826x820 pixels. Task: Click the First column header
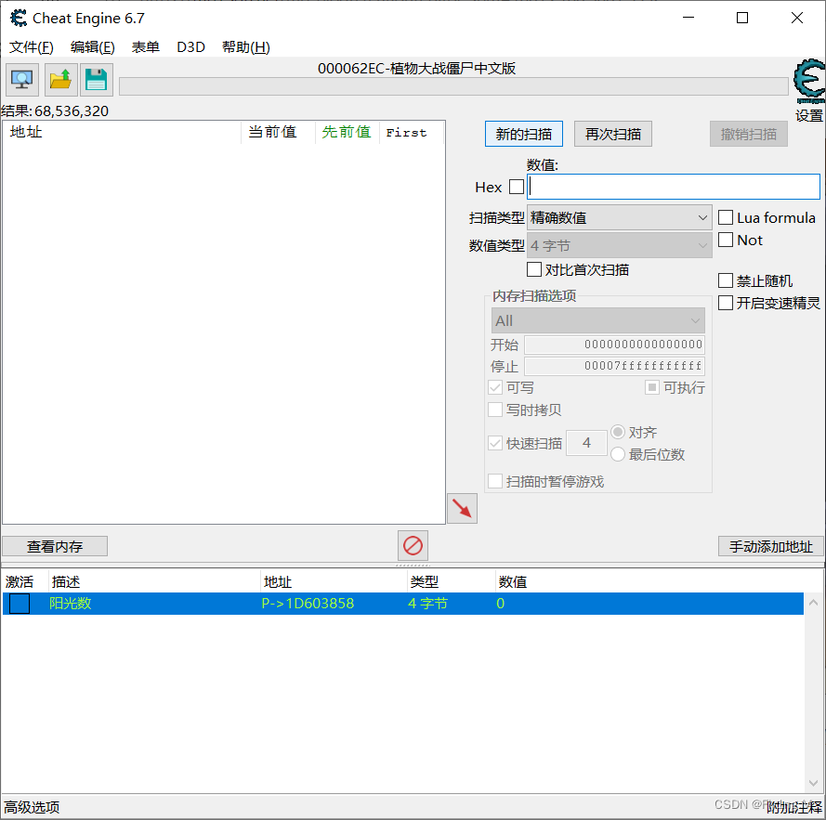[412, 132]
